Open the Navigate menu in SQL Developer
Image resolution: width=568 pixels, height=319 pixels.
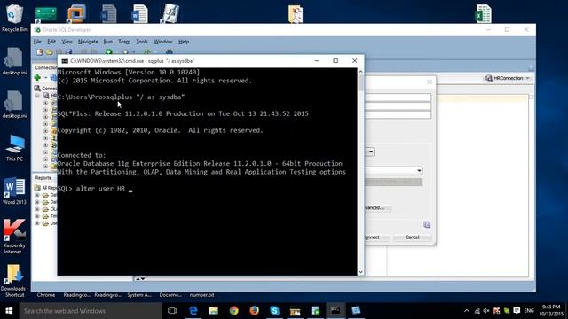[x=88, y=42]
